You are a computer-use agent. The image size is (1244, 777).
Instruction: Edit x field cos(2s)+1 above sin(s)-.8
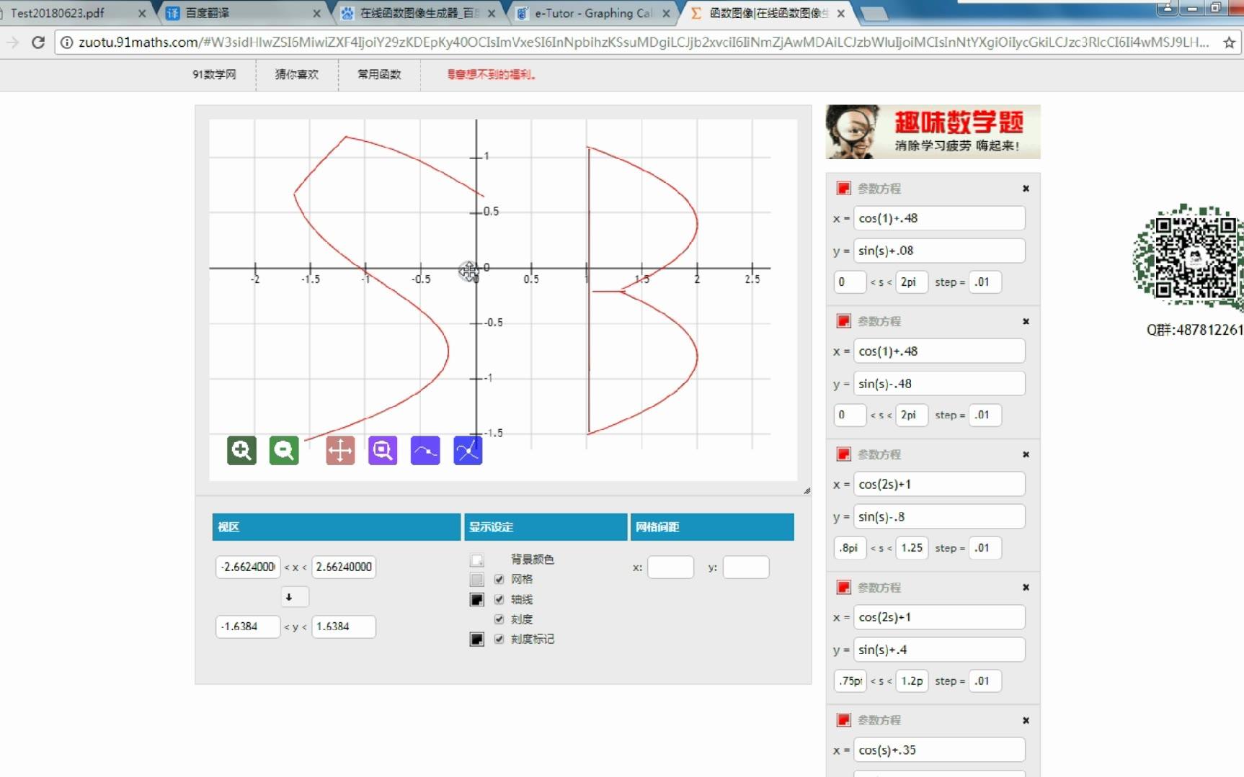point(939,484)
